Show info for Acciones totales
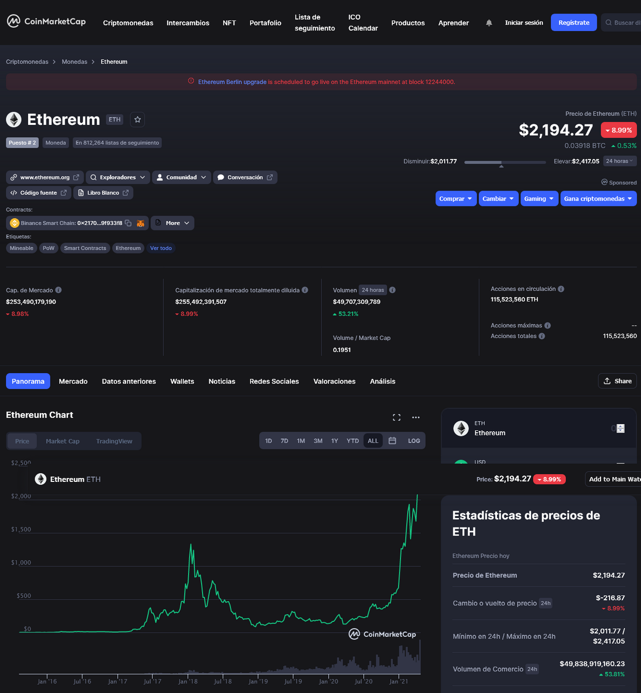Image resolution: width=641 pixels, height=693 pixels. pyautogui.click(x=542, y=336)
